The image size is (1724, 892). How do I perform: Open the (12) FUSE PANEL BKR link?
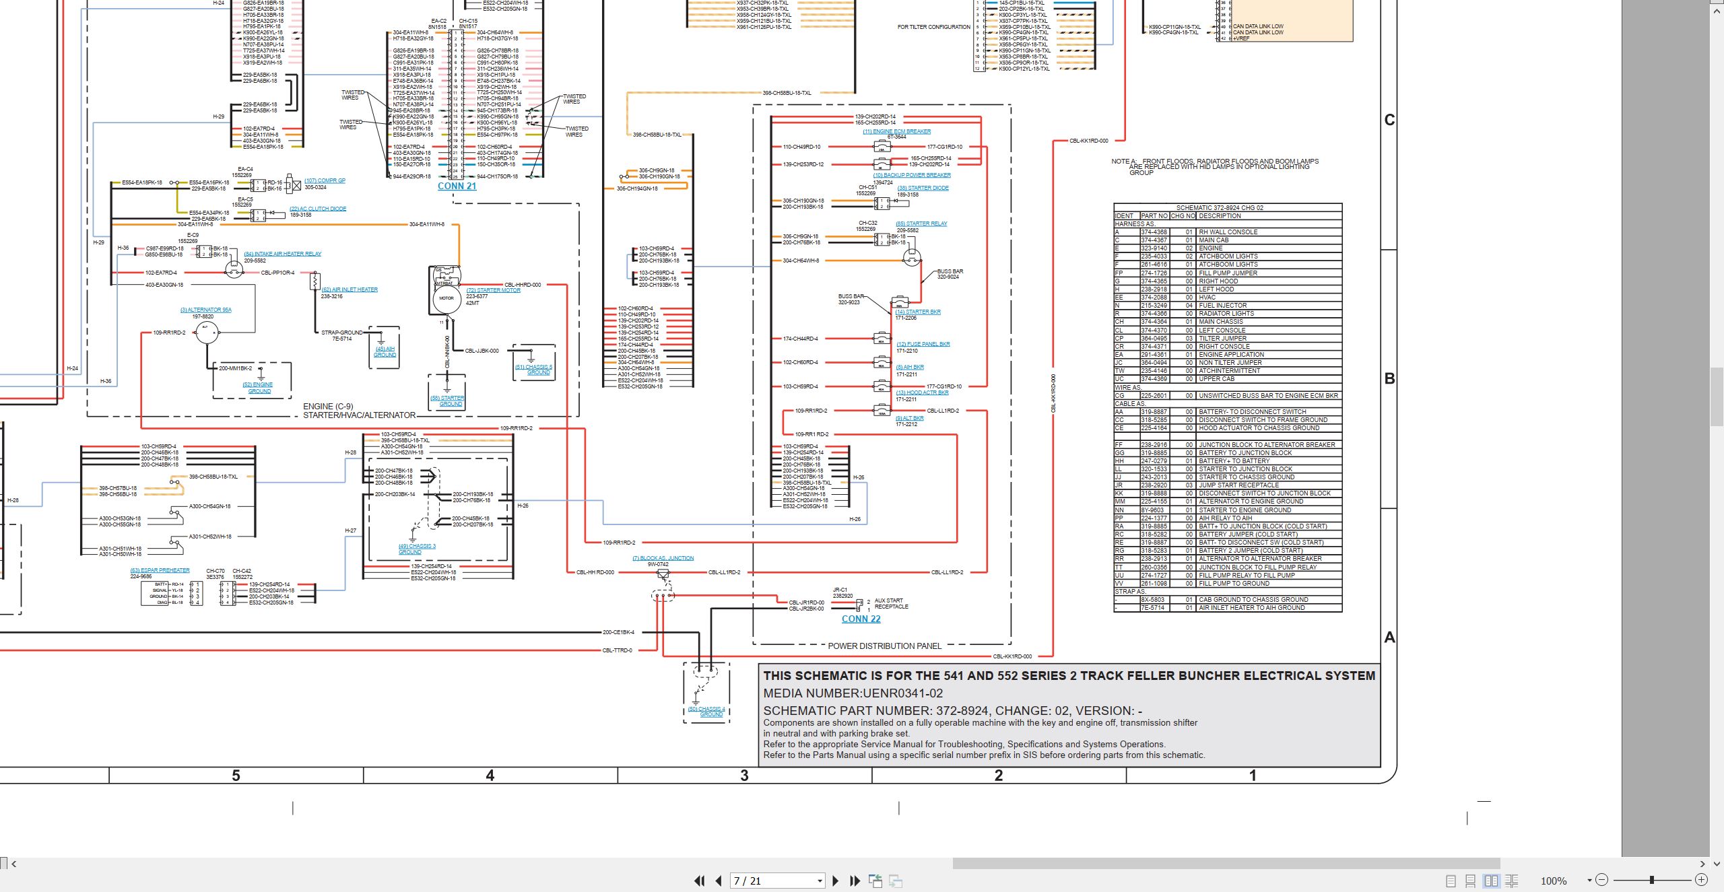pyautogui.click(x=923, y=344)
